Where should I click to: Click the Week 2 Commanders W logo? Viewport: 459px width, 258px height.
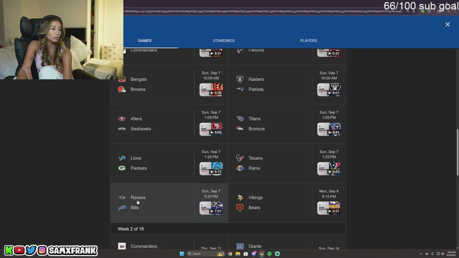[x=122, y=246]
